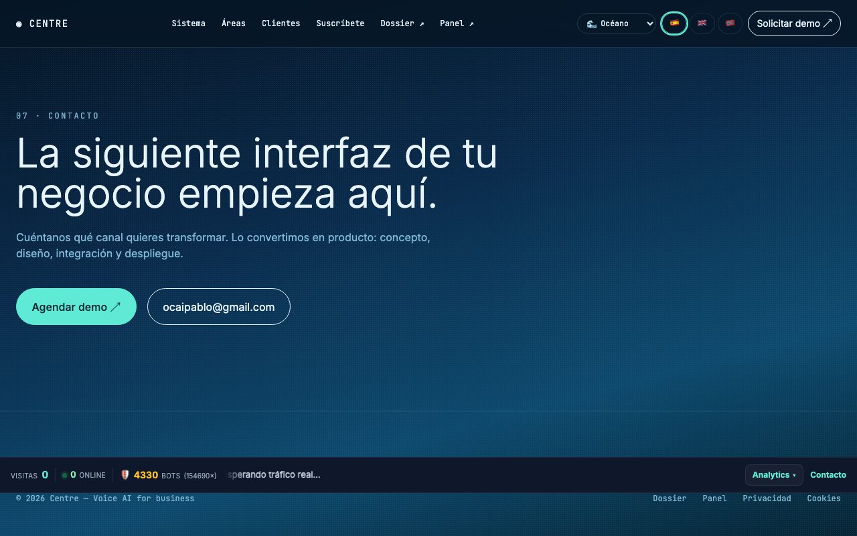Open the footer Dossier link

[670, 498]
